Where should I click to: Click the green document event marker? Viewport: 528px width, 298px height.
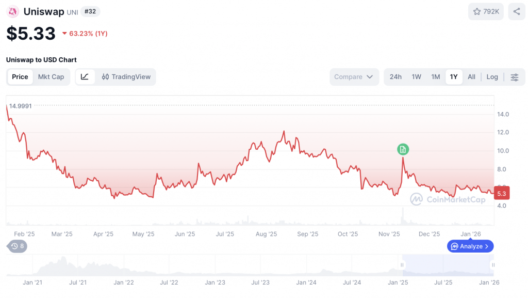coord(403,149)
